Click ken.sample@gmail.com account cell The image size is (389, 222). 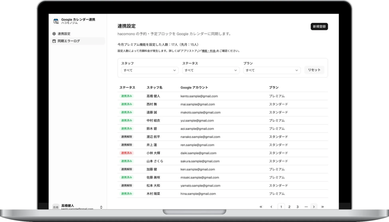pyautogui.click(x=197, y=169)
